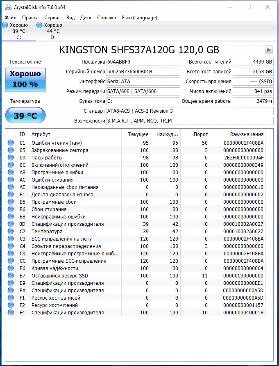
Task: Select the Ошибки чтения (raw) row text
Action: tap(57, 143)
